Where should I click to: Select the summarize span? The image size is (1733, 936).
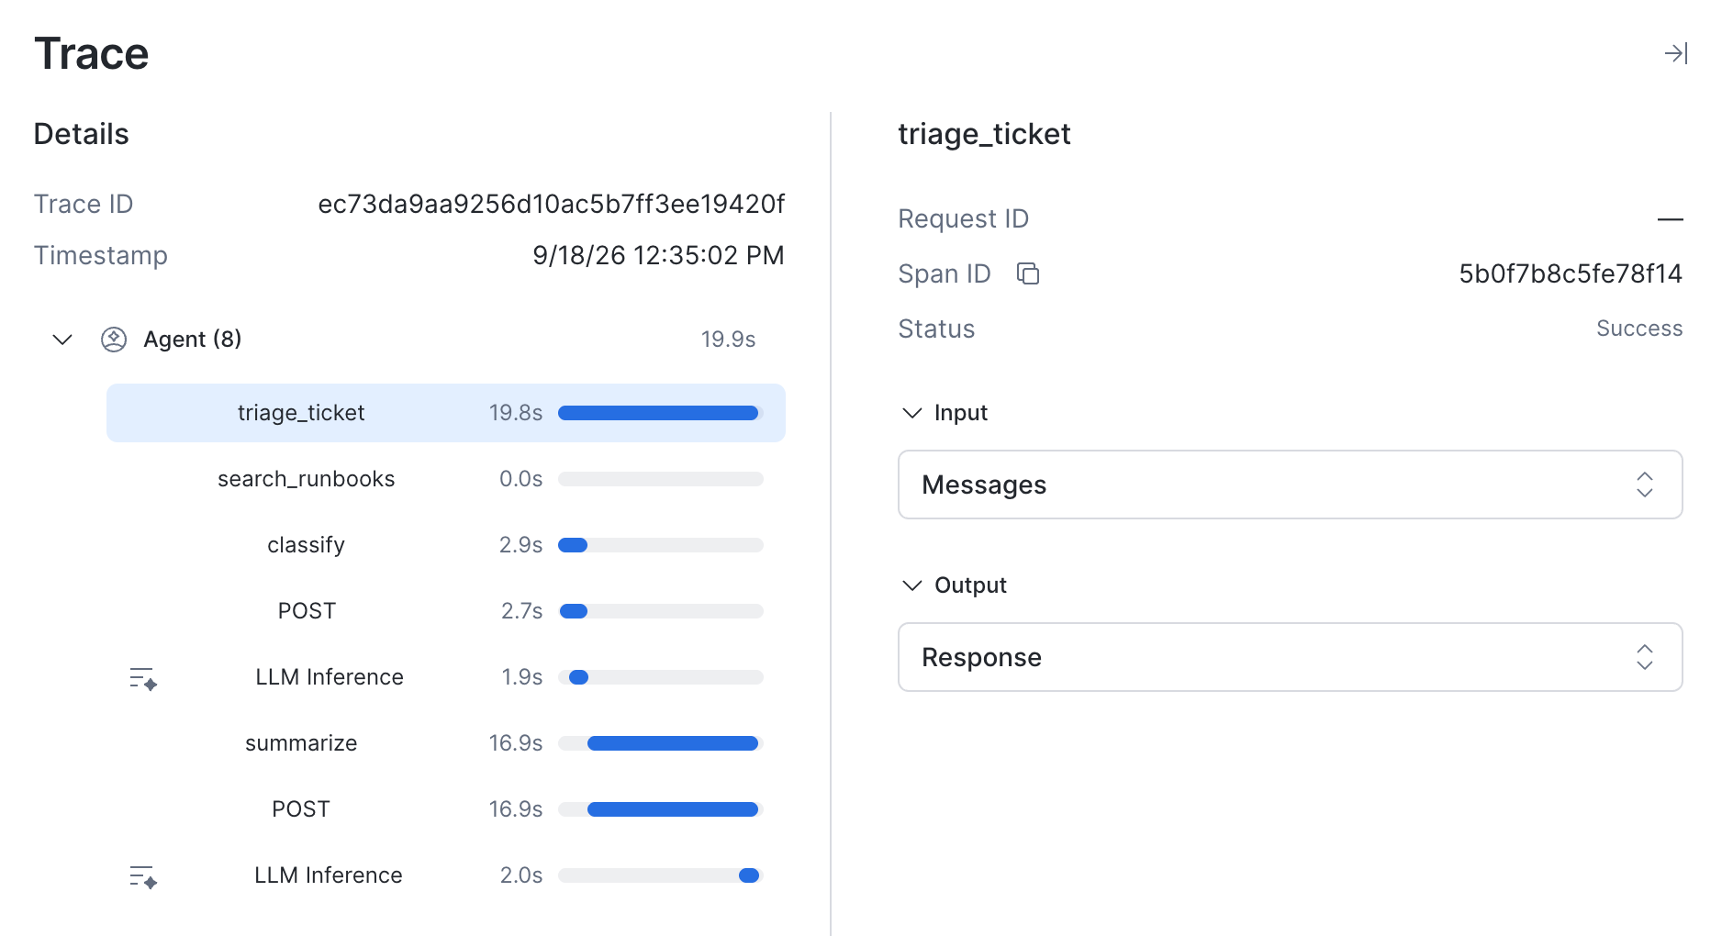pos(446,743)
